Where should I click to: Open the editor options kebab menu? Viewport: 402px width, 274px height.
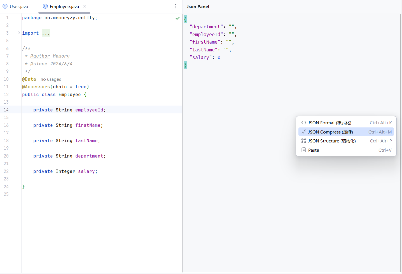click(x=175, y=6)
